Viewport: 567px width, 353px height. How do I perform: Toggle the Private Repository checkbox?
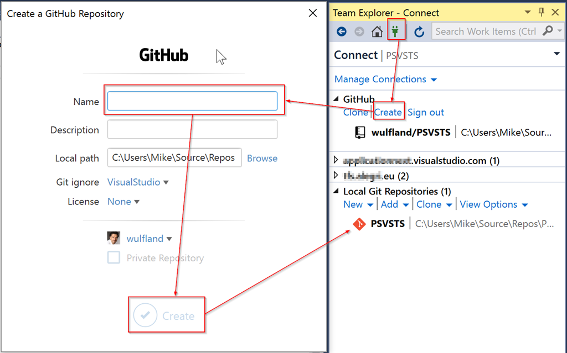coord(114,258)
